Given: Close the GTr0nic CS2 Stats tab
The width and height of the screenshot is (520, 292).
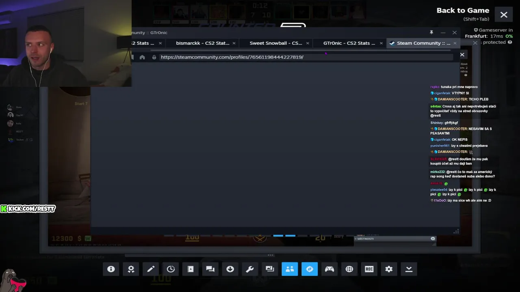Looking at the screenshot, I should click(x=381, y=43).
